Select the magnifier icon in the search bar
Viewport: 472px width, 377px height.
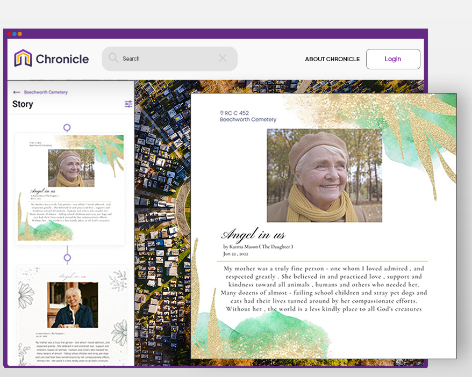[x=113, y=59]
